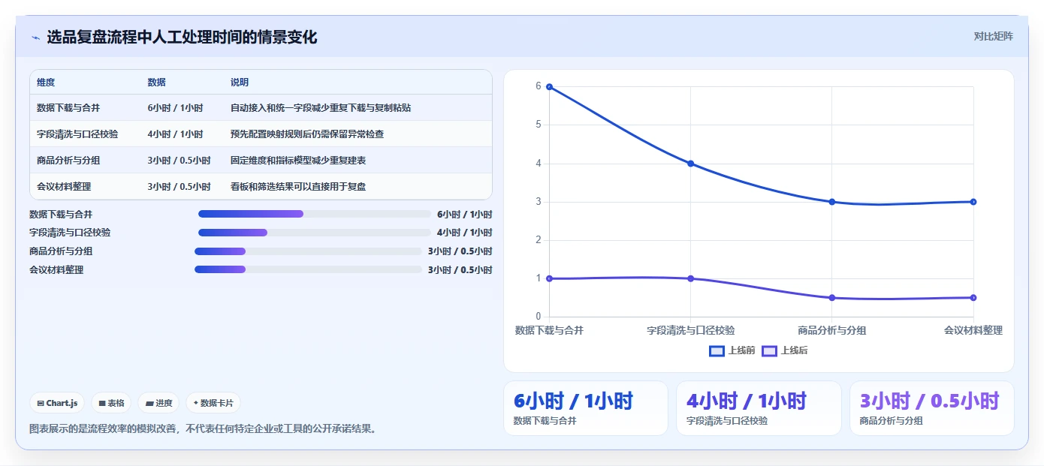The height and width of the screenshot is (466, 1044).
Task: Click the 4小时 / 1小时 progress value
Action: click(465, 233)
